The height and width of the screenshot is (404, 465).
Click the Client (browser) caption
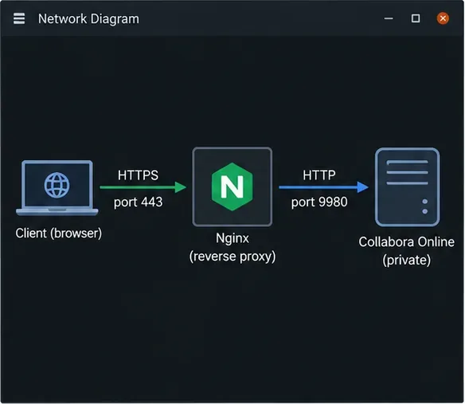(x=59, y=233)
